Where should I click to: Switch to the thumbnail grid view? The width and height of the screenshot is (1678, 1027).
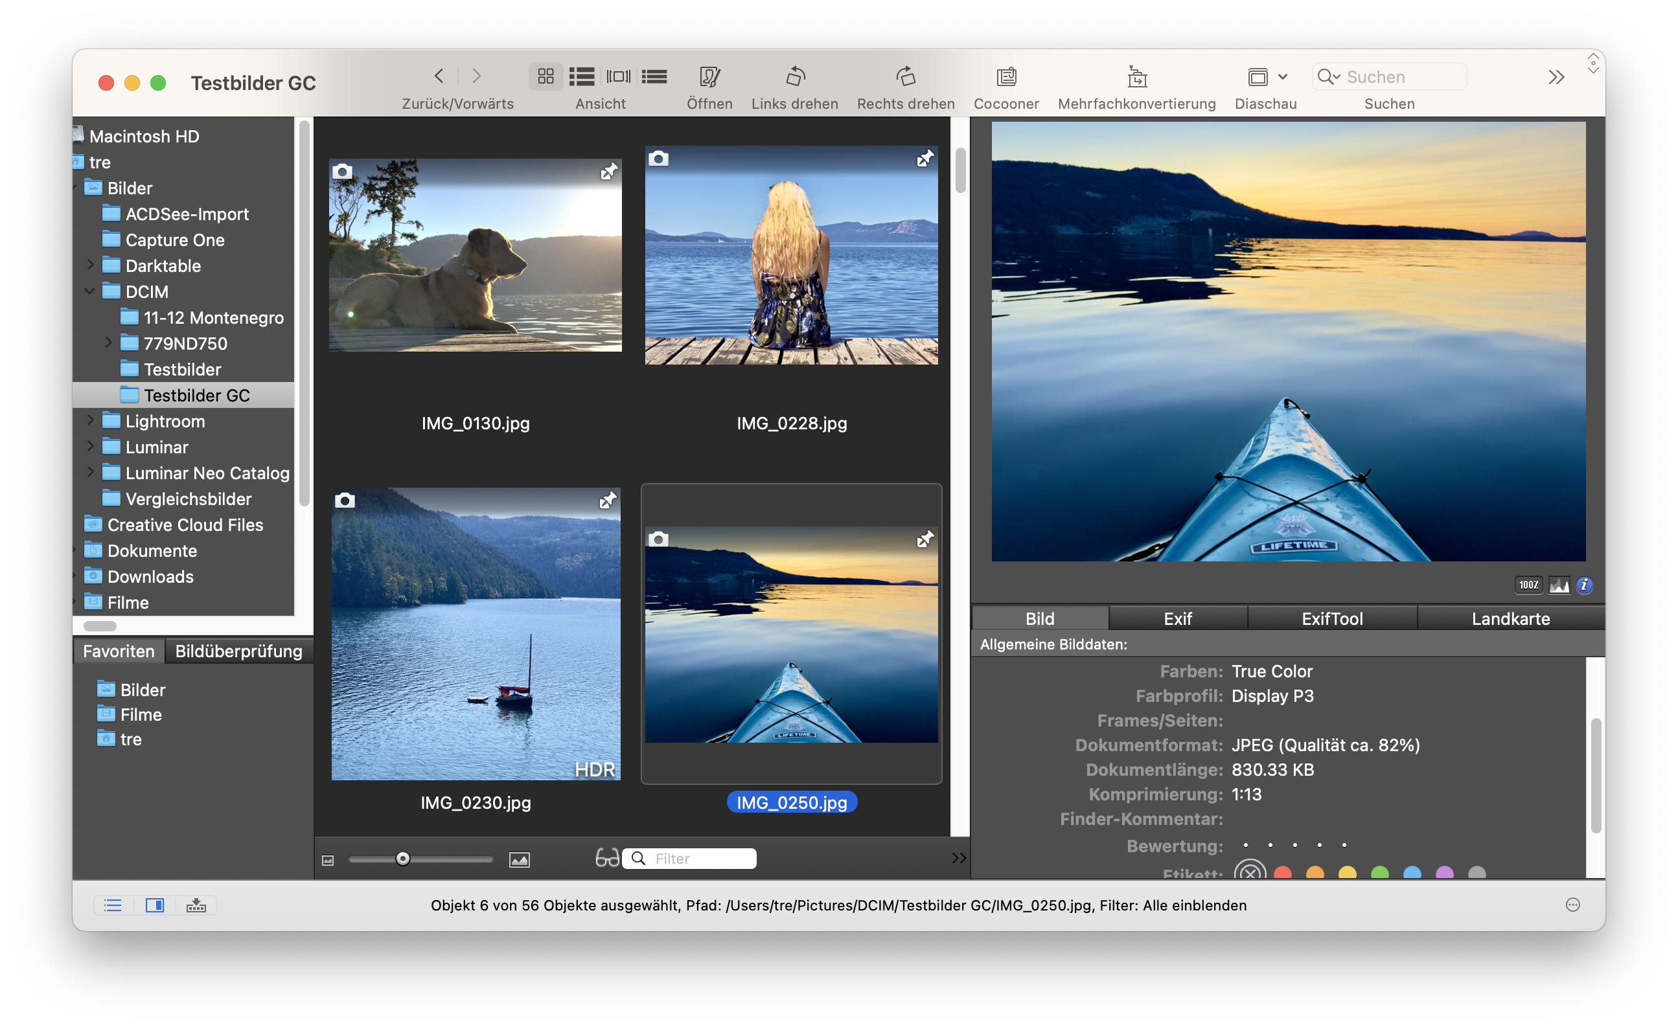click(x=546, y=76)
